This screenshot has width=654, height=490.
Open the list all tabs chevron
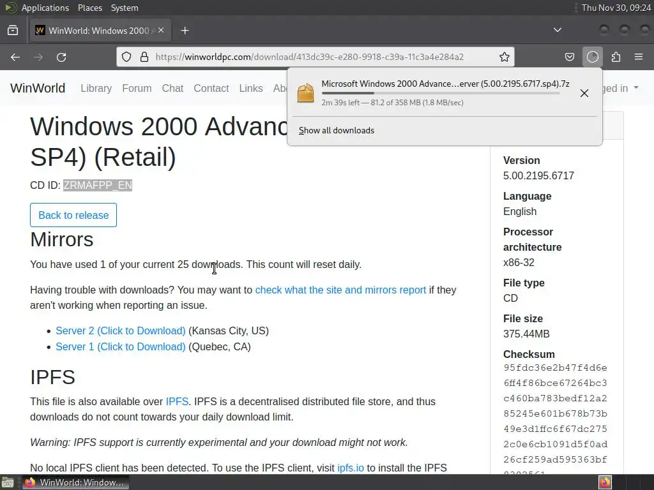click(557, 30)
